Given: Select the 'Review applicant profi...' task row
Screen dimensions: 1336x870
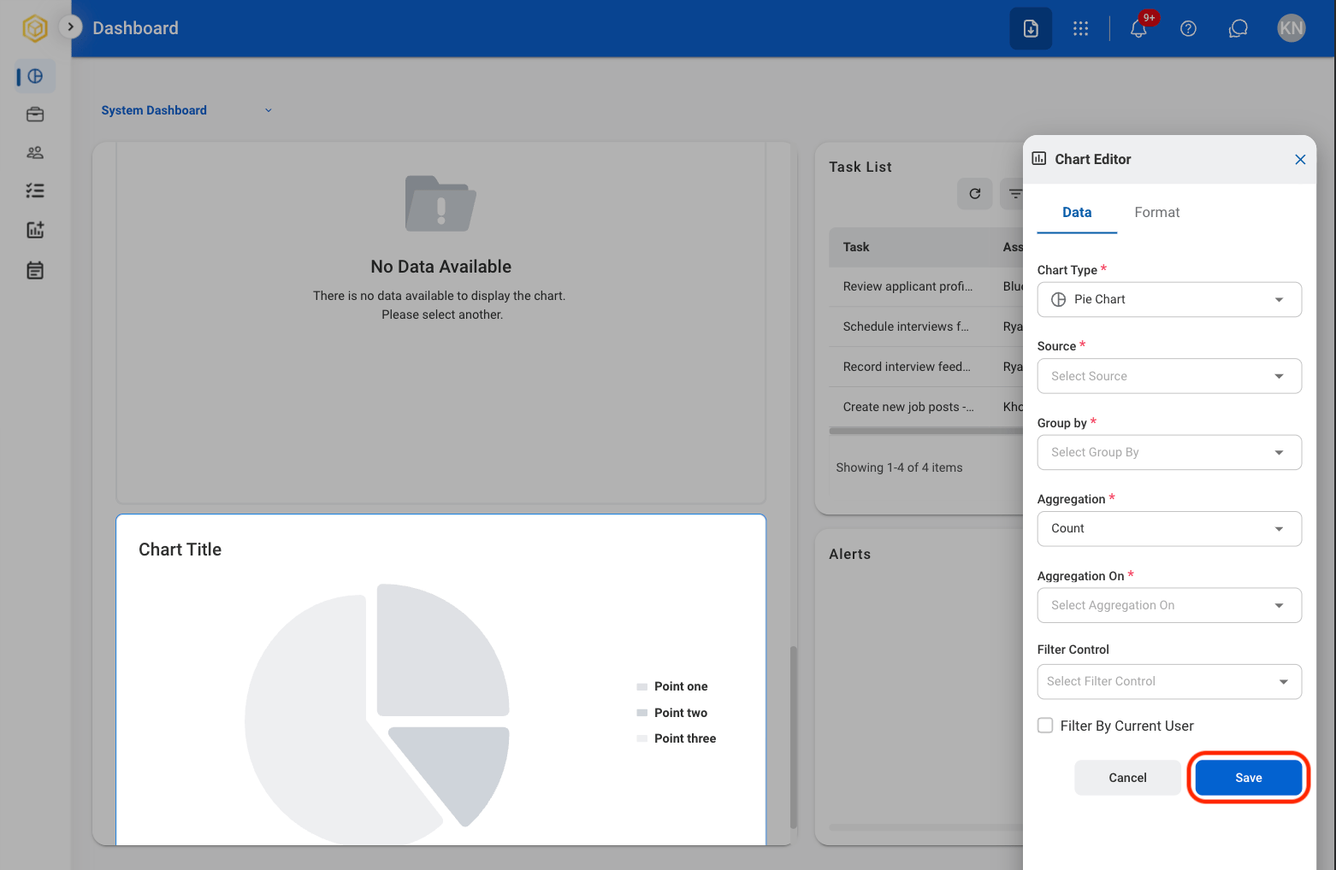Looking at the screenshot, I should coord(926,287).
